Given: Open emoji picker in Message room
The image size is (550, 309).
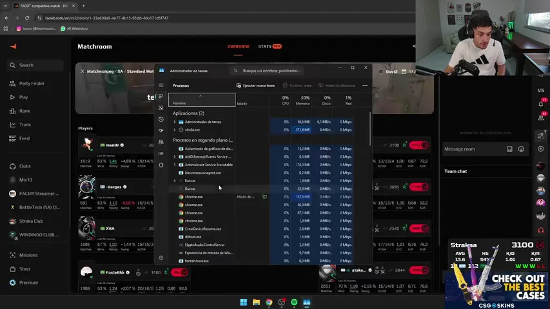Looking at the screenshot, I should [521, 149].
